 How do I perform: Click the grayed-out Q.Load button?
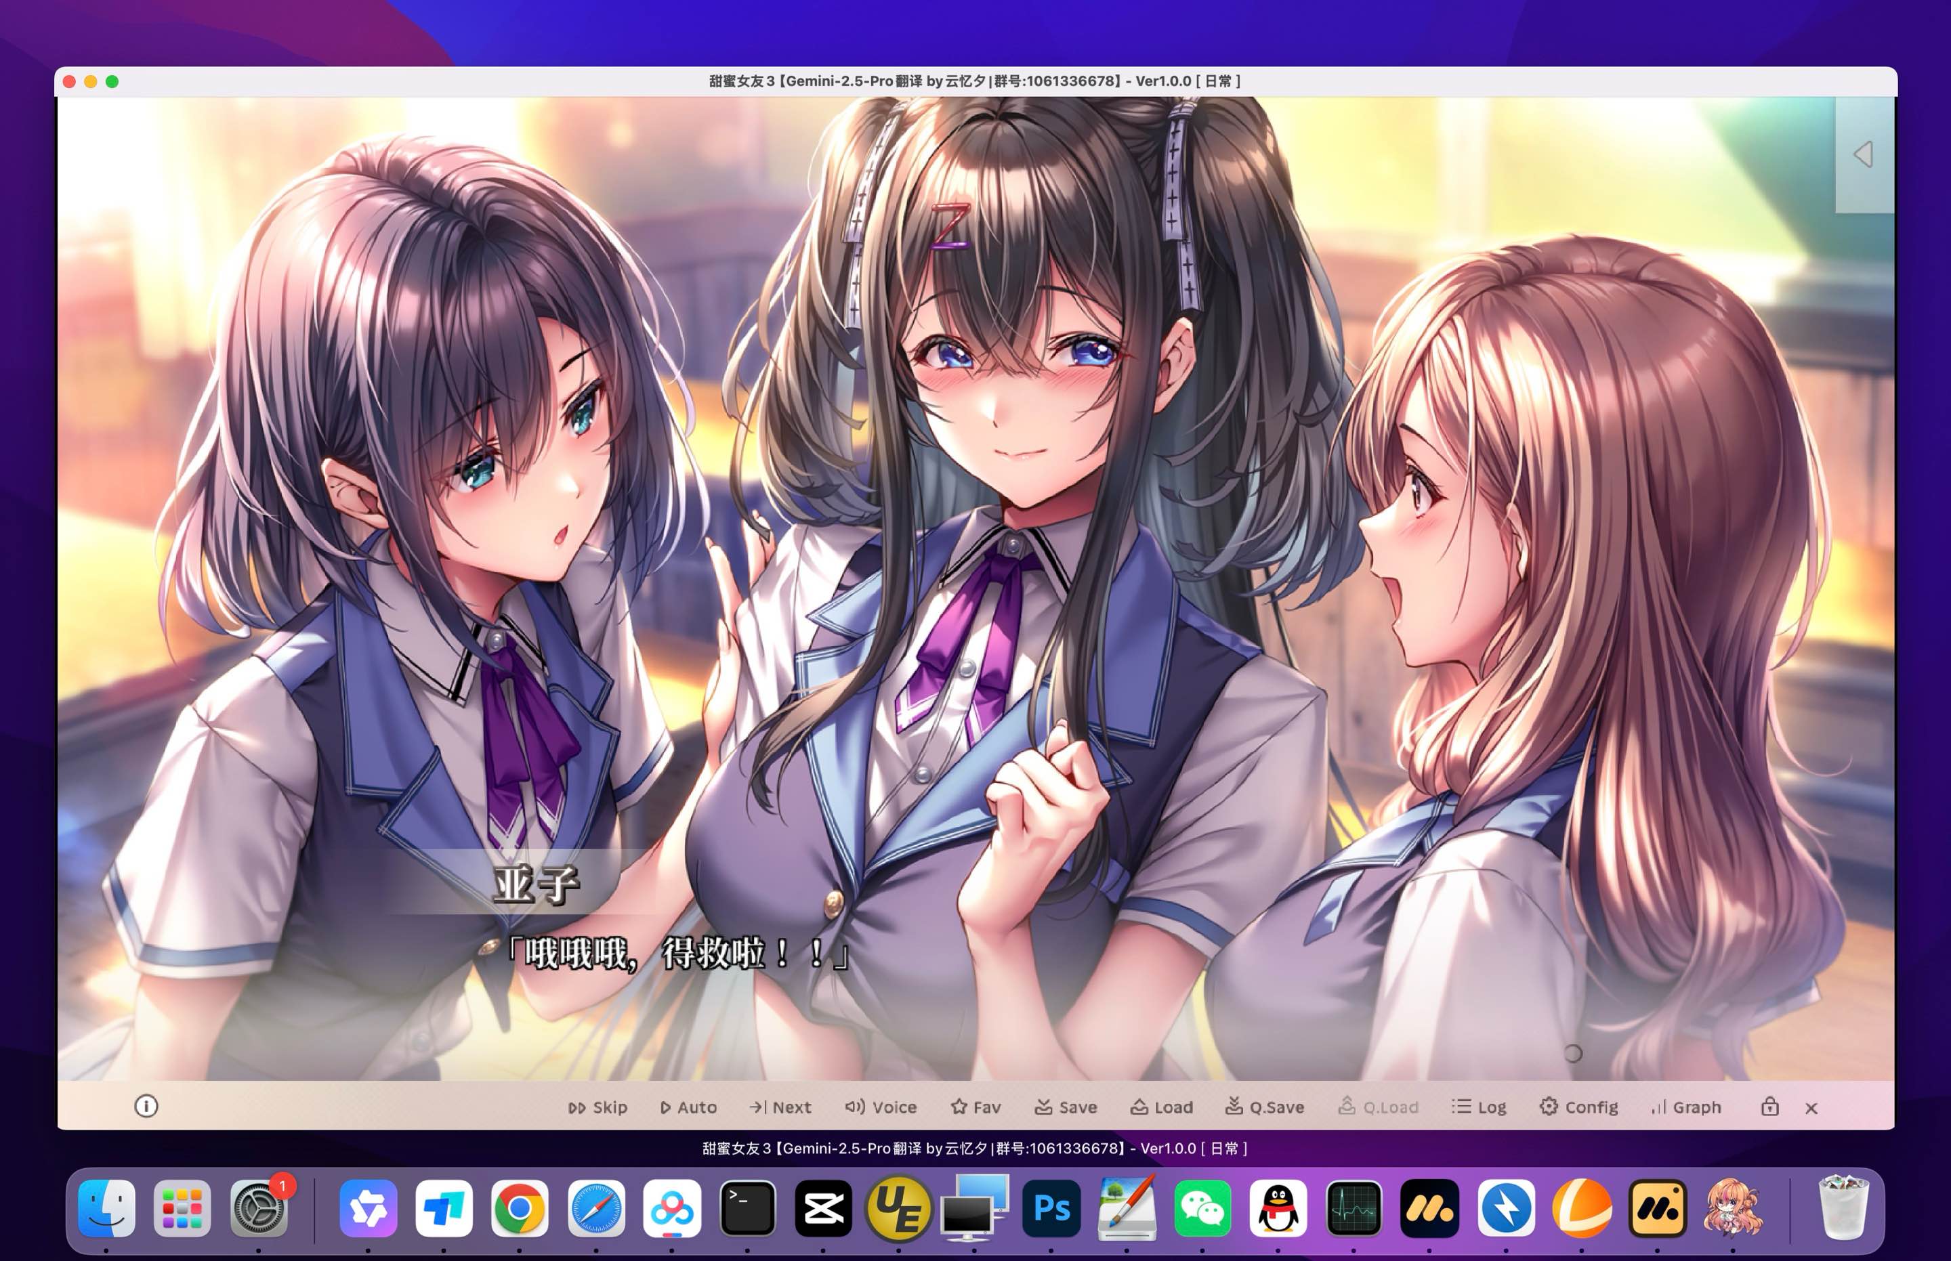tap(1379, 1107)
